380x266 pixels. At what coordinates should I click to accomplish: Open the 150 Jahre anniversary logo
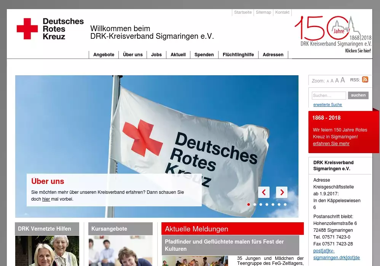(333, 34)
